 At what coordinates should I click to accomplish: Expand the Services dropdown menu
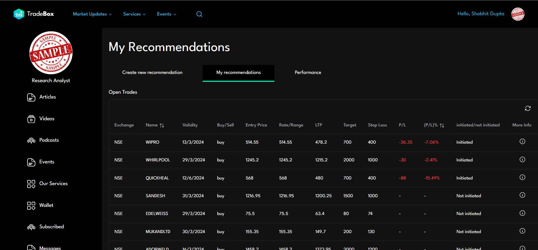point(134,14)
